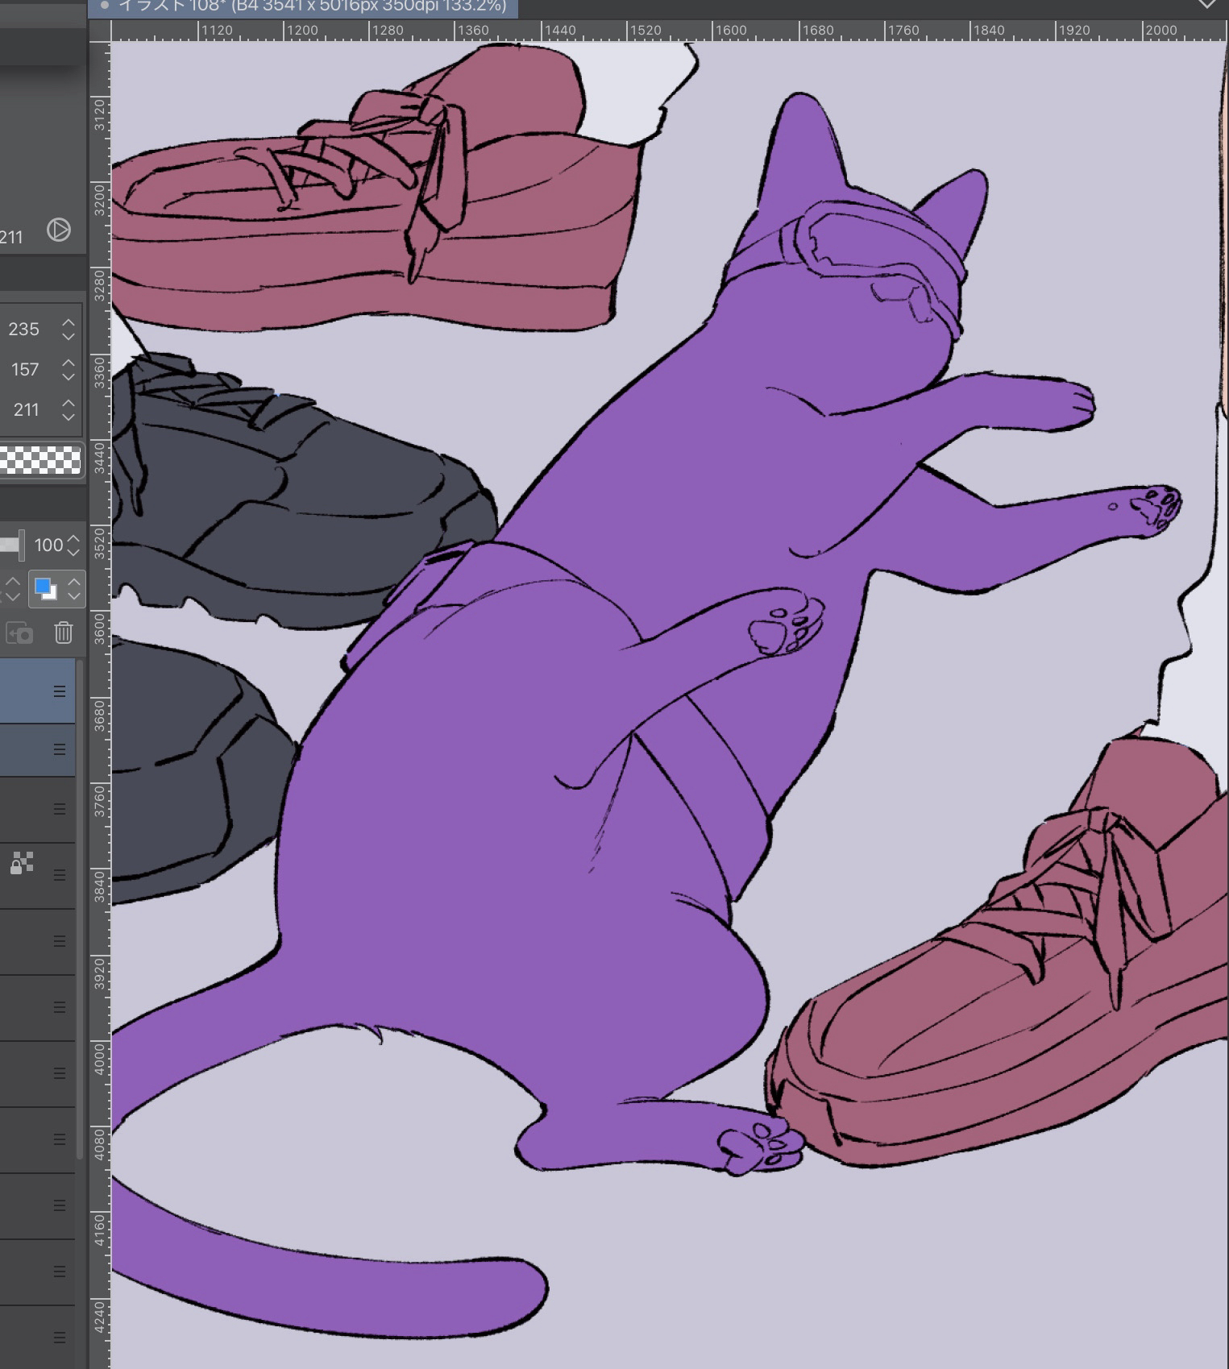
Task: Open the layer color dropdown arrows
Action: pos(74,589)
